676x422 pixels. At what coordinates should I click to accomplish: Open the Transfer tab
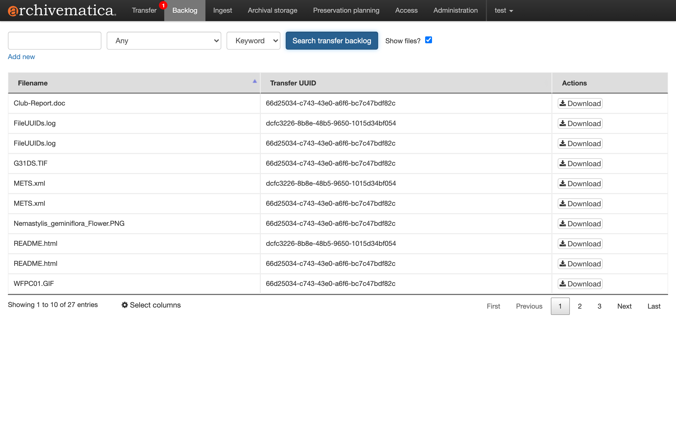pos(144,10)
